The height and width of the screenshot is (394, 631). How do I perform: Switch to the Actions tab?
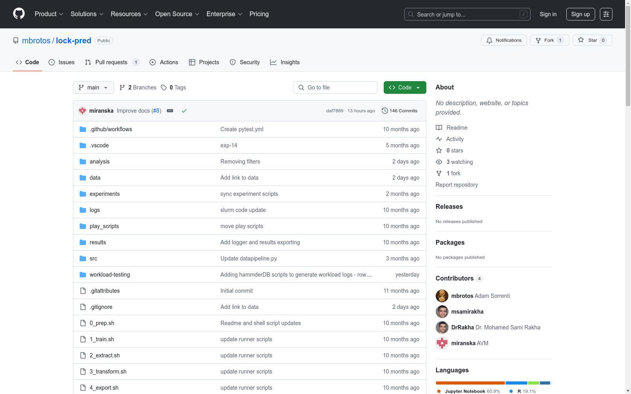(164, 62)
